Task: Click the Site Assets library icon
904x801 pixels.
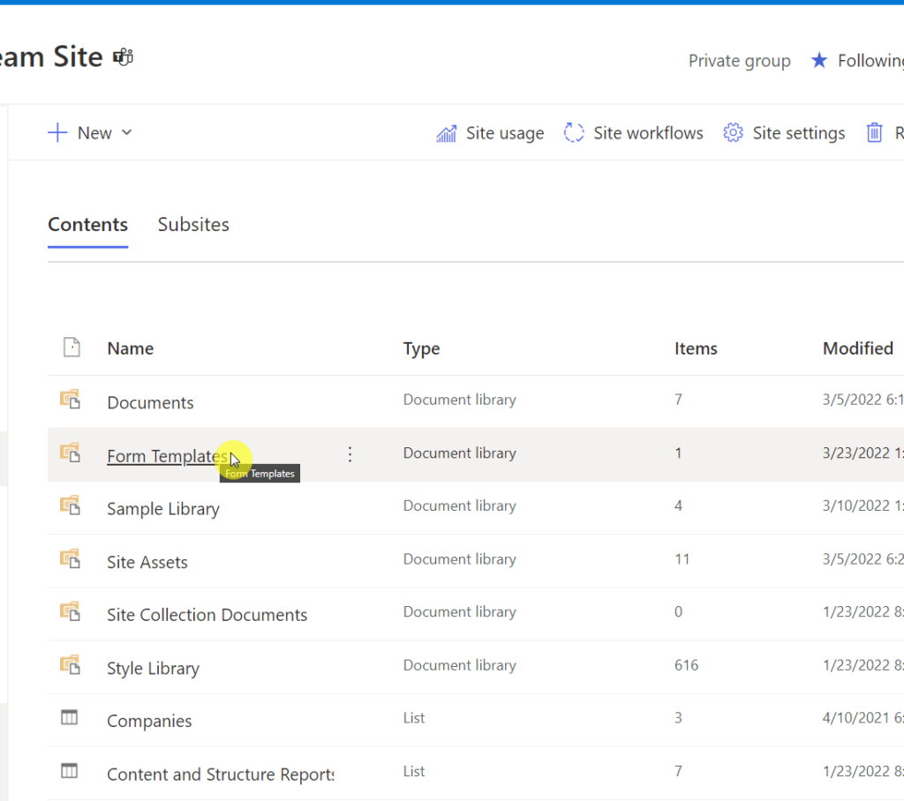Action: tap(70, 558)
